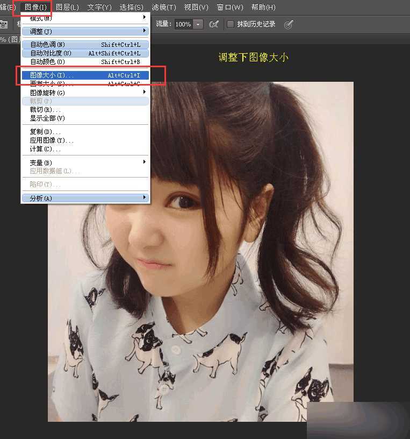Expand the 模式(M) submenu

click(85, 18)
